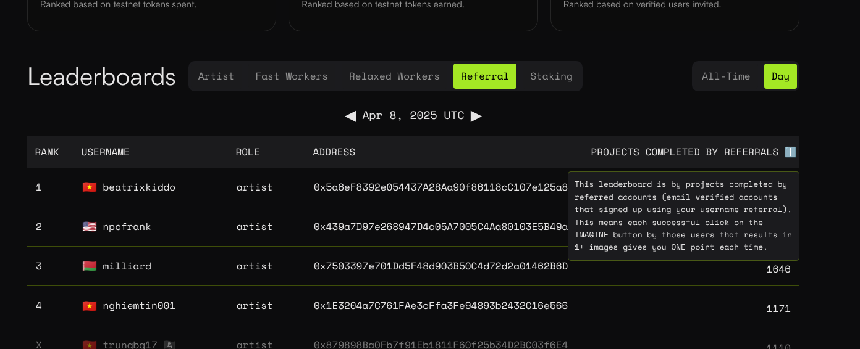The image size is (860, 349).
Task: Switch to the Staking tab
Action: [x=551, y=76]
